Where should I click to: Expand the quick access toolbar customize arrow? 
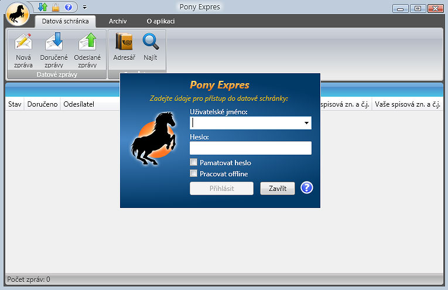point(84,7)
